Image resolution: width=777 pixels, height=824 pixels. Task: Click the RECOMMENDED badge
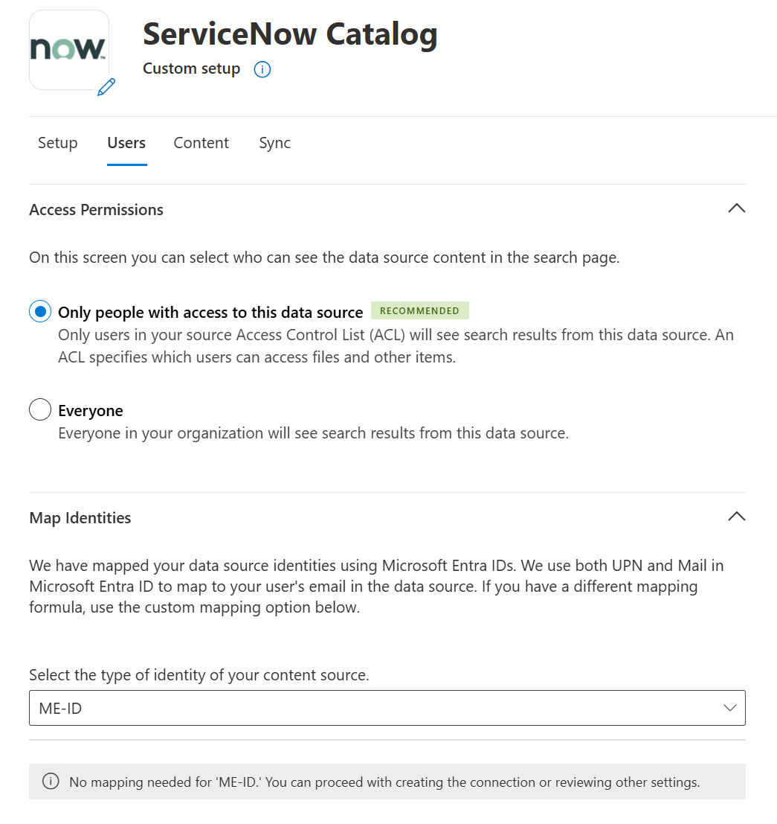[420, 310]
